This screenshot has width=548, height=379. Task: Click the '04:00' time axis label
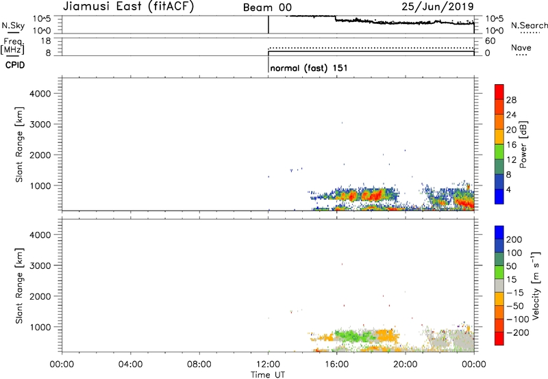pos(130,365)
